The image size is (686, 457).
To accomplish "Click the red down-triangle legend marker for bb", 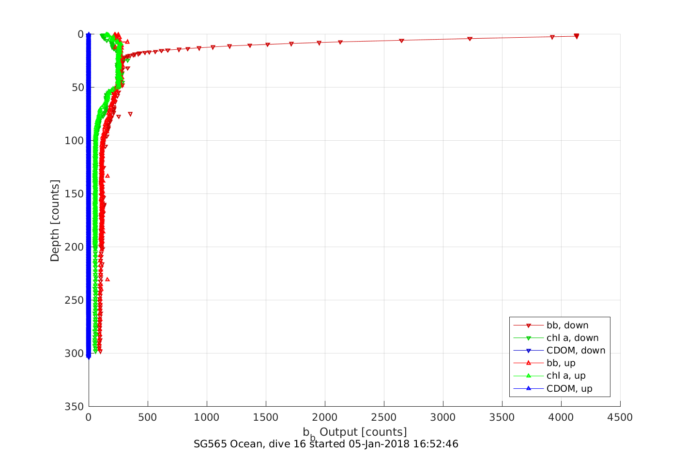I will coord(529,325).
